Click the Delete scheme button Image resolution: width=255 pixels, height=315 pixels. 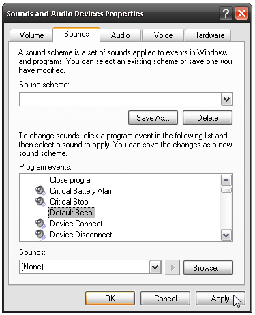coord(207,118)
